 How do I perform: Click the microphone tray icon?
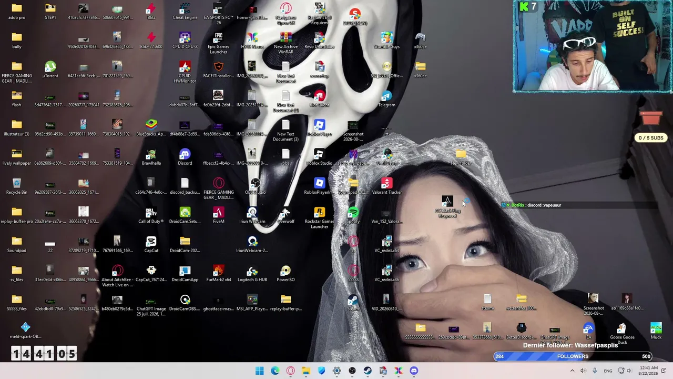tap(595, 371)
